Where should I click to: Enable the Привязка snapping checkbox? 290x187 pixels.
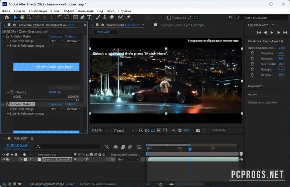pos(169,18)
